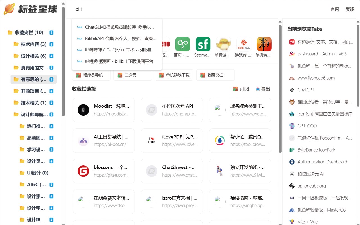Image resolution: width=360 pixels, height=225 pixels.
Task: Click the Authentication Dashboard tab favicon
Action: tap(292, 162)
